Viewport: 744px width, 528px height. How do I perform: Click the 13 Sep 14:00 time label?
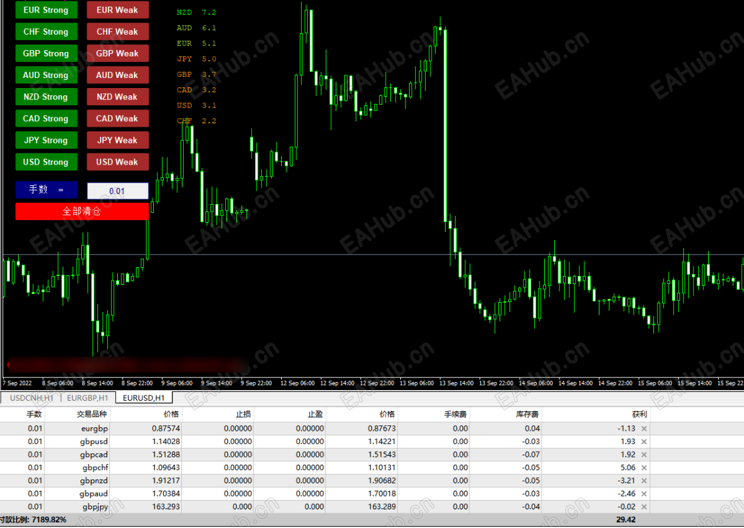pos(456,383)
